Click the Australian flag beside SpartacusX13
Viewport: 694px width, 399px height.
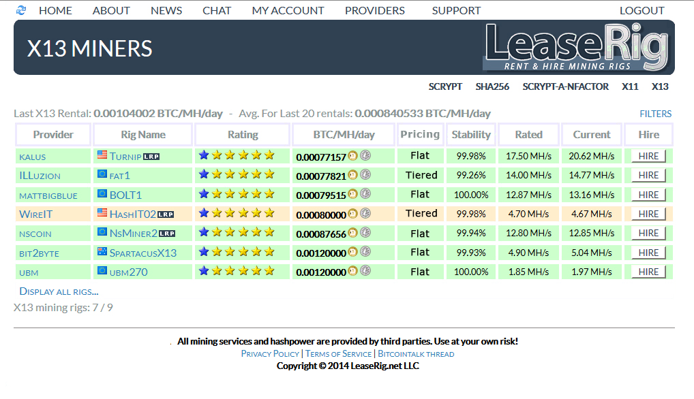pyautogui.click(x=102, y=251)
